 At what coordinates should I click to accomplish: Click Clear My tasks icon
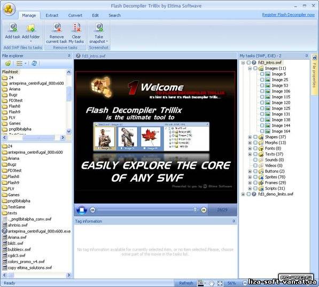coord(77,28)
